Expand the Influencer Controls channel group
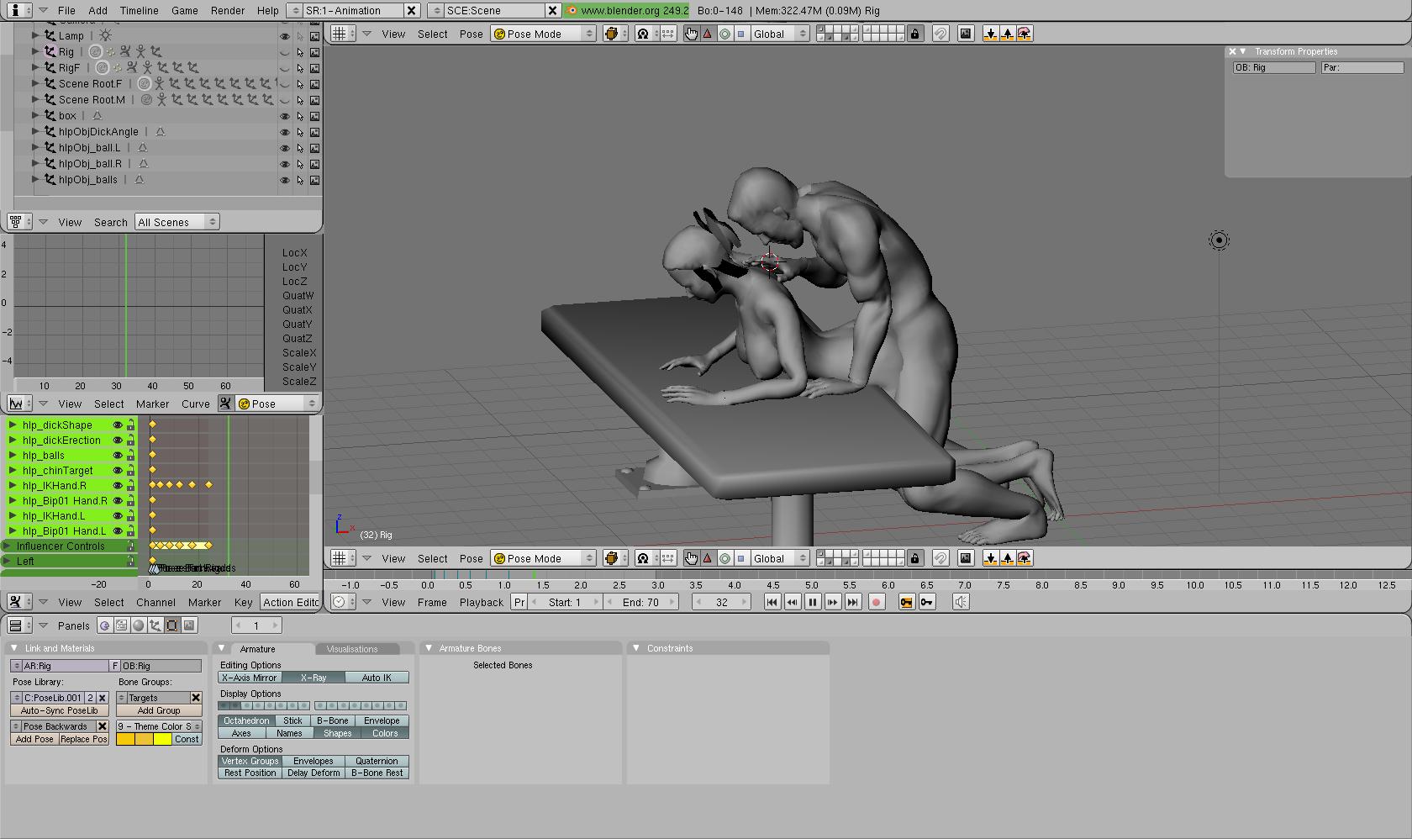 pos(7,546)
